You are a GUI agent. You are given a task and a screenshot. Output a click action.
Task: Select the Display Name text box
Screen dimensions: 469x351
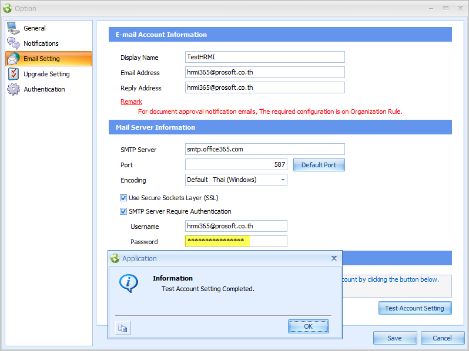pos(264,57)
